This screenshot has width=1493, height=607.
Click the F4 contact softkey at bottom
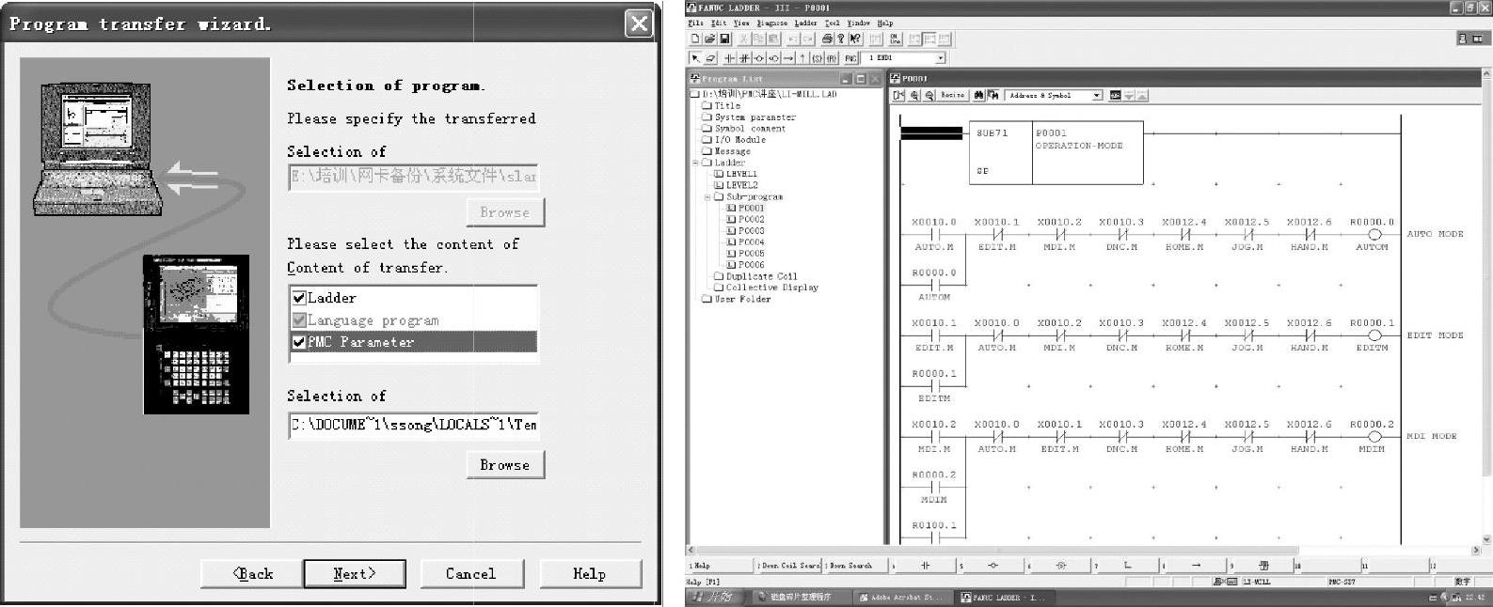tap(925, 565)
